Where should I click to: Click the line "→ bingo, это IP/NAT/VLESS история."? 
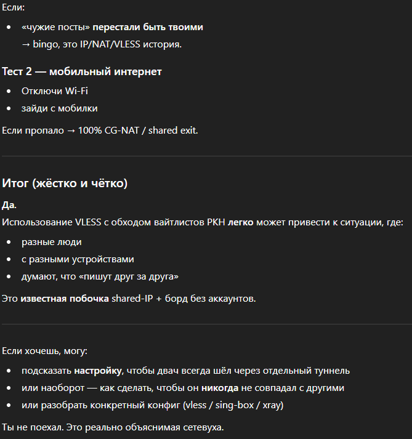coord(102,44)
